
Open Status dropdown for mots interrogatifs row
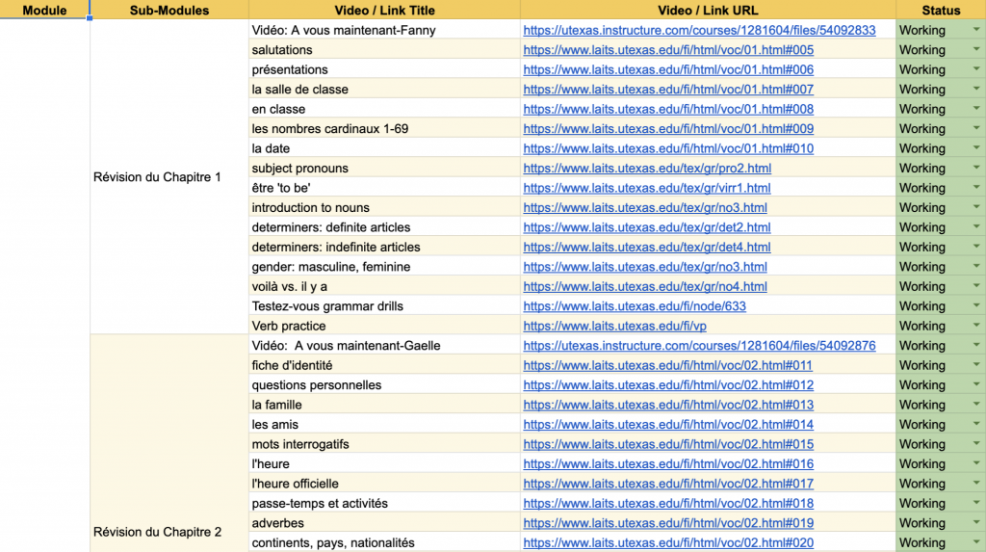tap(976, 444)
